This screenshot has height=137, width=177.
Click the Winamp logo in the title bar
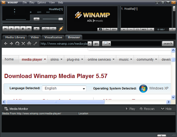[3, 2]
